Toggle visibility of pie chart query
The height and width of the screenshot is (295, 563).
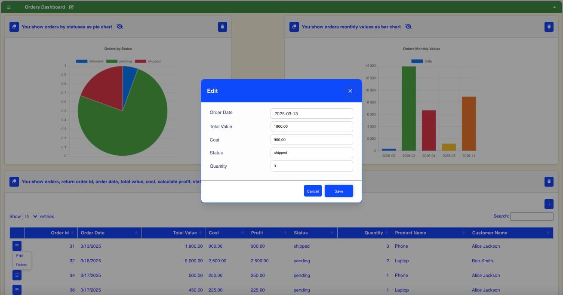click(120, 27)
